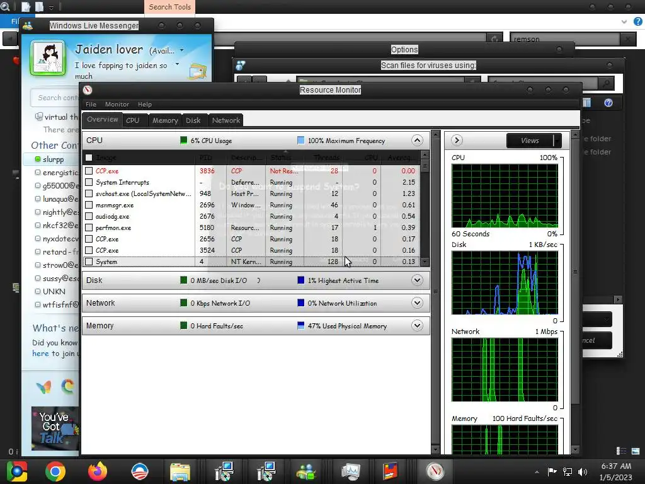
Task: Open the Monitor menu
Action: pos(117,105)
